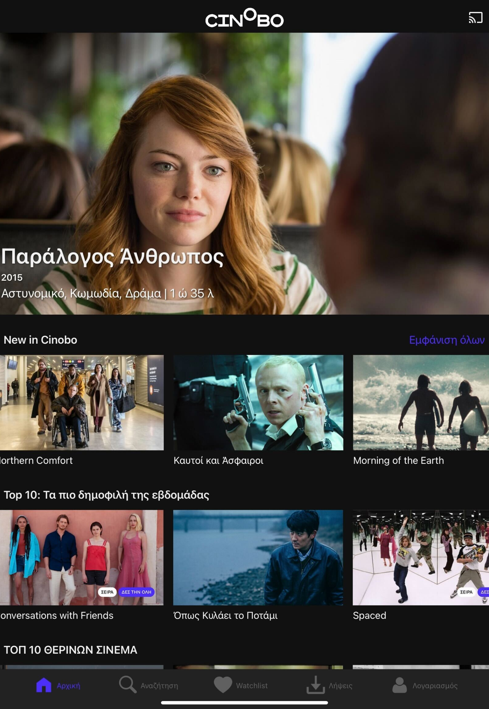Viewport: 489px width, 709px height.
Task: Open Morning of the Earth thumbnail
Action: [x=421, y=403]
